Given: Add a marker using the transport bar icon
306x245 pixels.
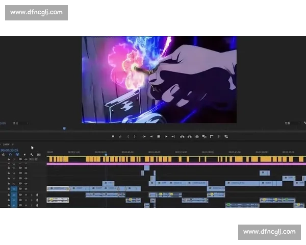Looking at the screenshot, I should 113,137.
